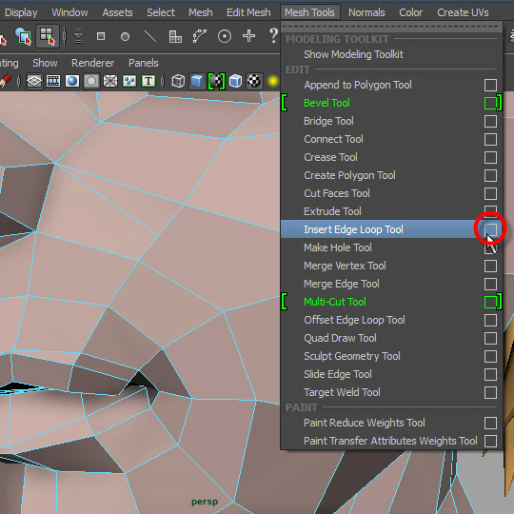Open the Display menu
Viewport: 514px width, 514px height.
21,12
